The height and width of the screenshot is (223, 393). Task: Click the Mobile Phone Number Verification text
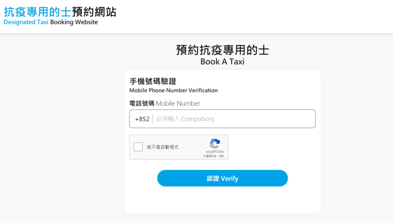173,91
